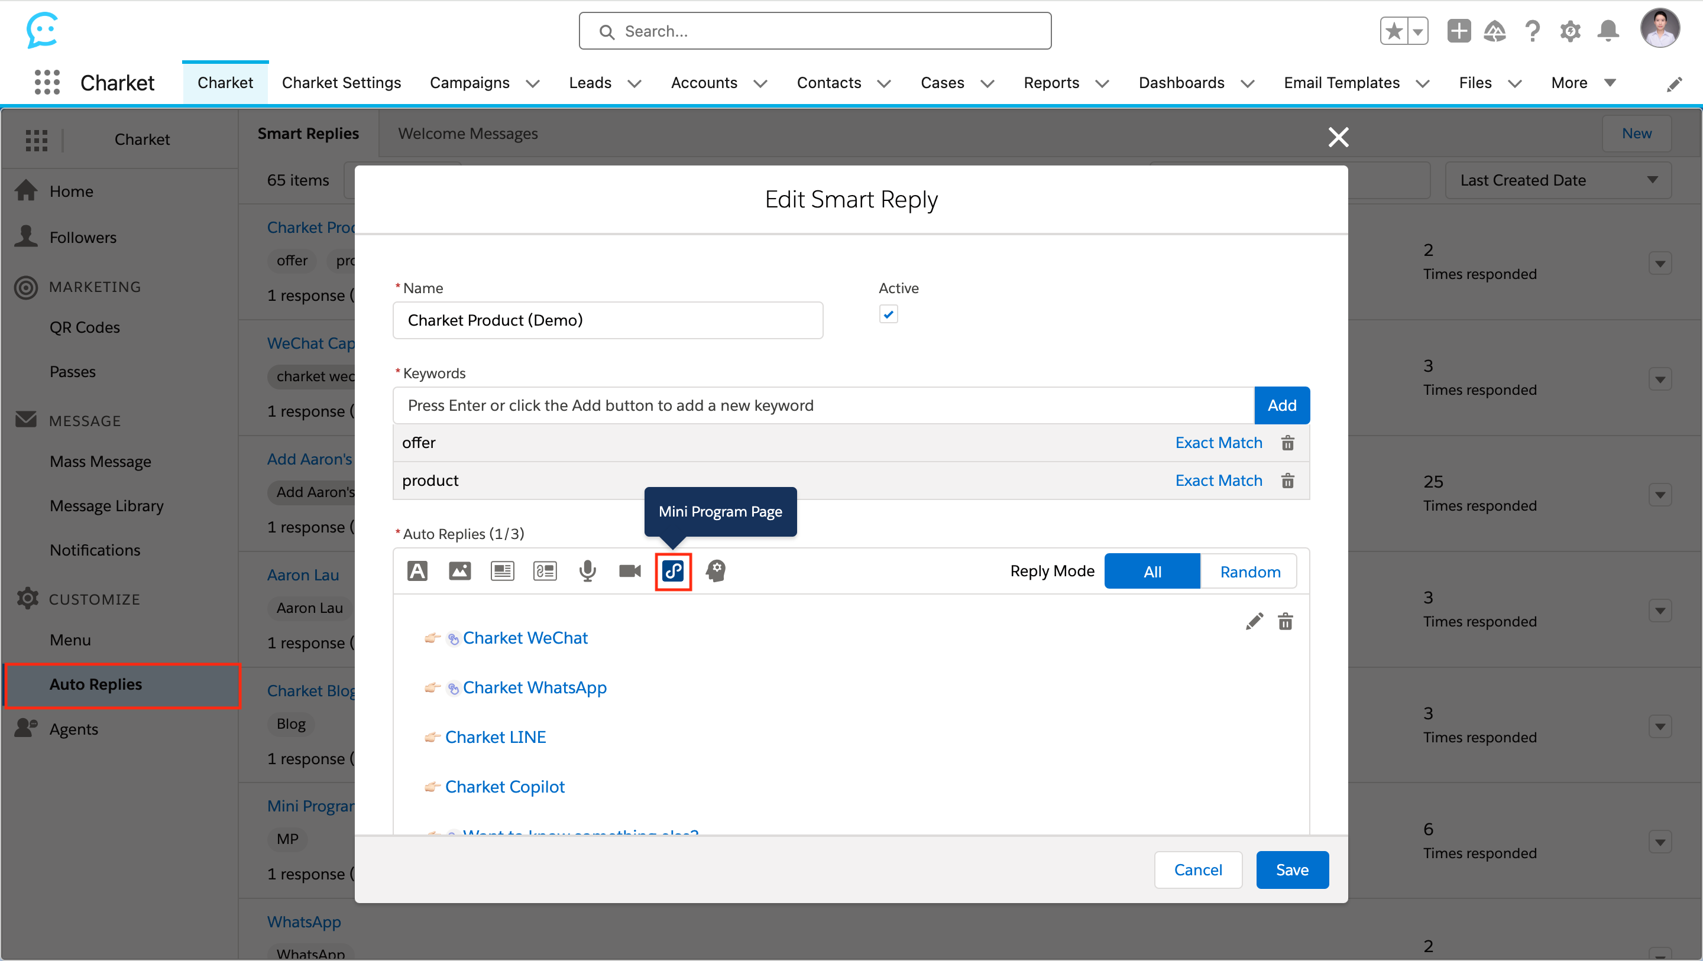Expand the Reports tab chevron
1703x961 pixels.
point(1102,83)
